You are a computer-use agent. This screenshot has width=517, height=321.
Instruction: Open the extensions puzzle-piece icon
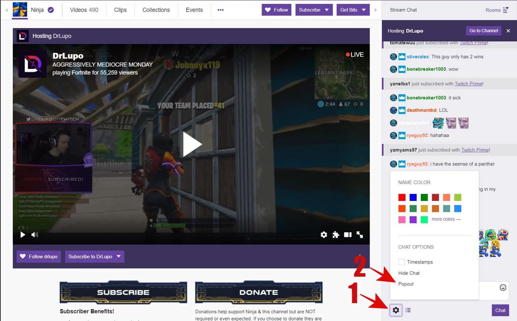(x=336, y=235)
